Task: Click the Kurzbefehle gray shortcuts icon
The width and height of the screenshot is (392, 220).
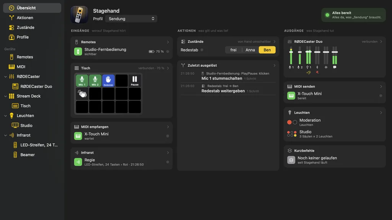Action: tap(291, 160)
